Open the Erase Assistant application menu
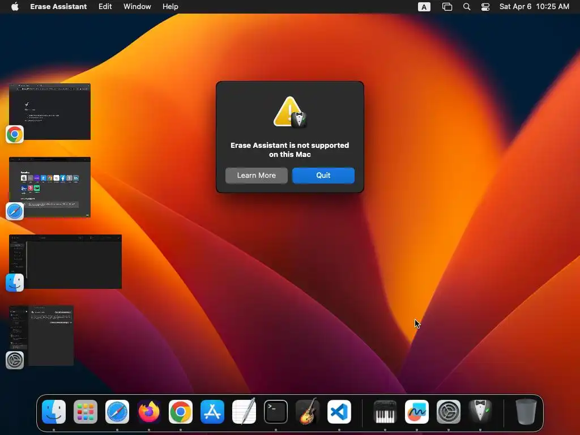This screenshot has height=435, width=580. coord(58,7)
